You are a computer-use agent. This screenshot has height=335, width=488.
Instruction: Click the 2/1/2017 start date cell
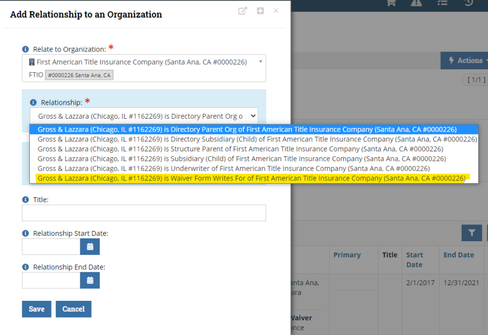click(x=420, y=282)
